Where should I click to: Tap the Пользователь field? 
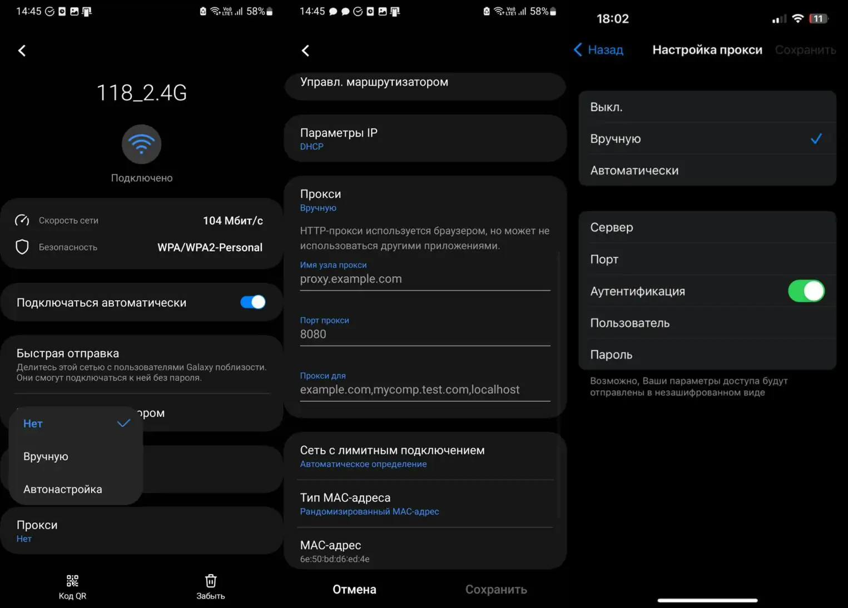(x=707, y=322)
